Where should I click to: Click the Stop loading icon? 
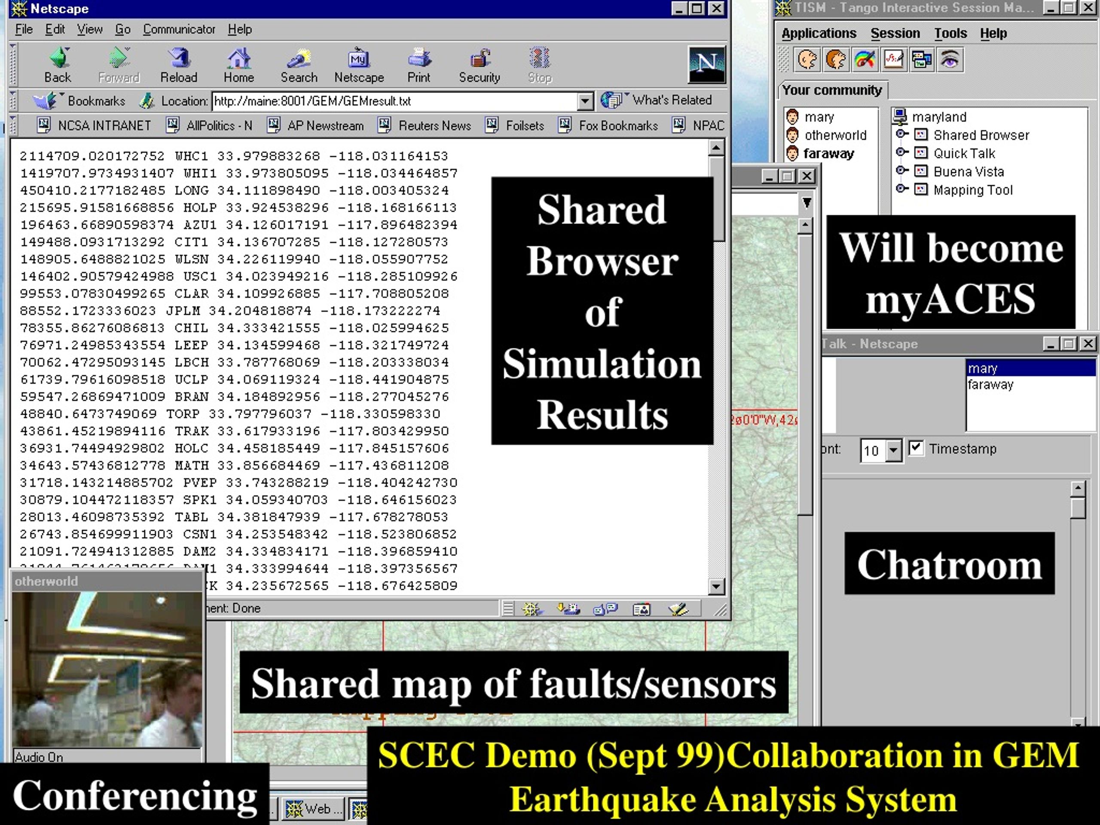pyautogui.click(x=540, y=64)
